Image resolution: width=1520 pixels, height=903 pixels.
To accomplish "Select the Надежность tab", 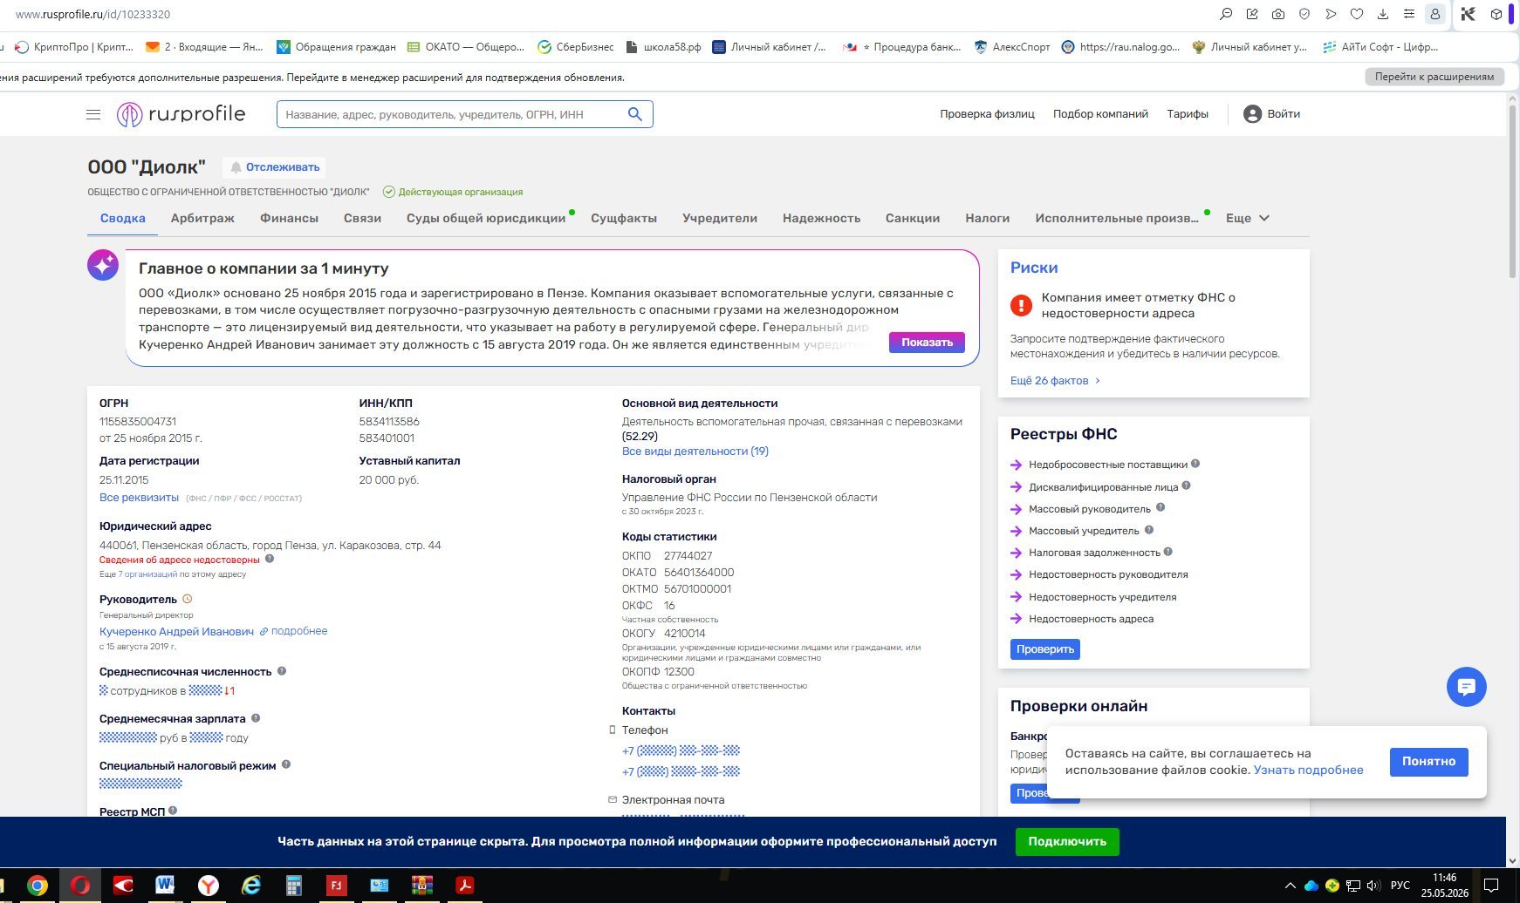I will click(x=821, y=218).
